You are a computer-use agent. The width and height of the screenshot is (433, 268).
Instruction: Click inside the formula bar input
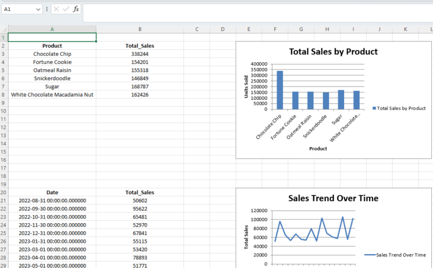point(257,13)
